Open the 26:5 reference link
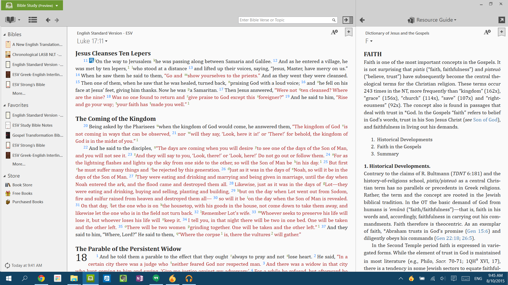The width and height of the screenshot is (508, 285). pyautogui.click(x=467, y=238)
